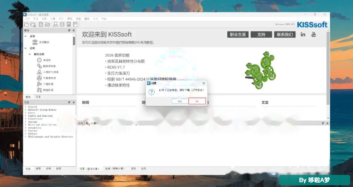The height and width of the screenshot is (187, 353).
Task: Collapse the 齿轮 tree node
Action: (x=26, y=48)
